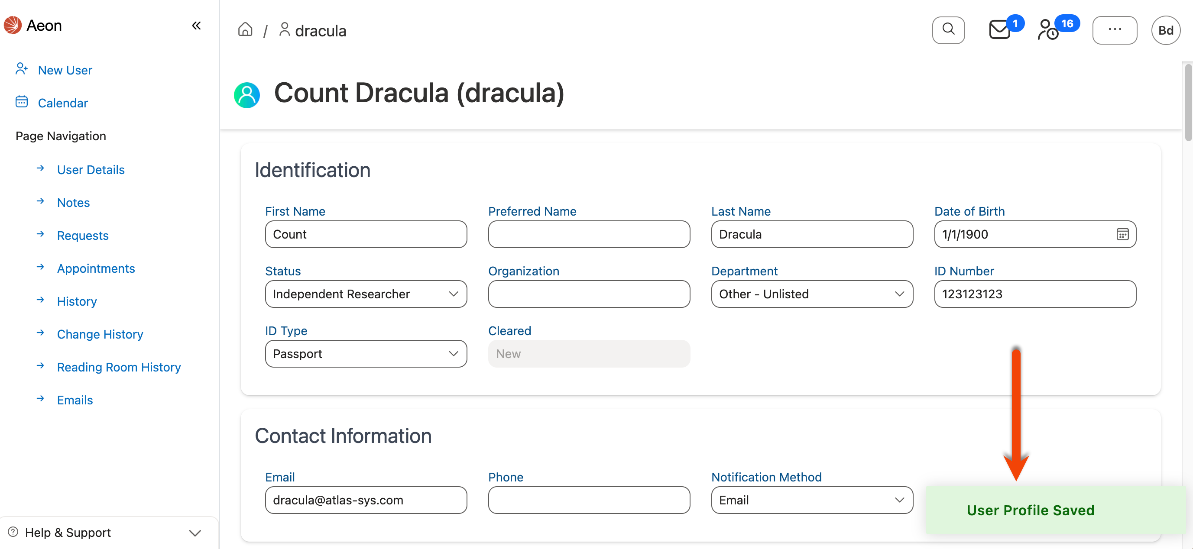Click the Bd profile avatar
Viewport: 1193px width, 549px height.
click(1165, 31)
